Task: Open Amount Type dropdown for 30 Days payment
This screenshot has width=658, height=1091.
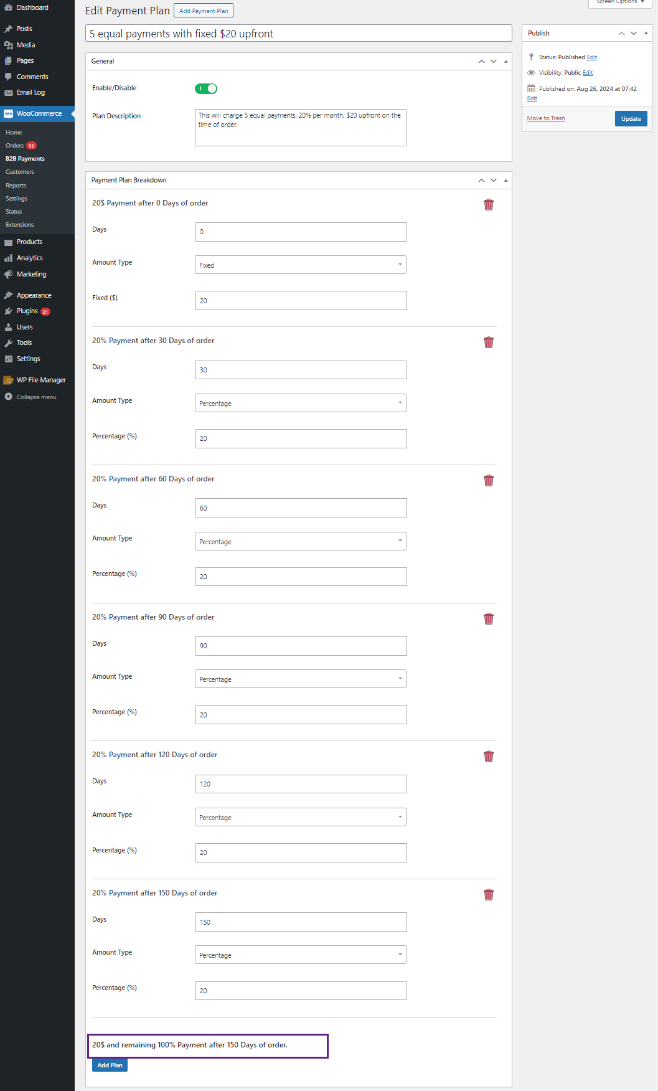Action: pos(301,403)
